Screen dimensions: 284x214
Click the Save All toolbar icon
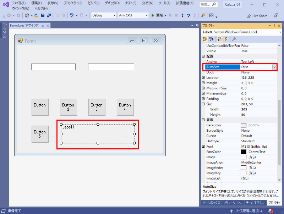[x=49, y=16]
